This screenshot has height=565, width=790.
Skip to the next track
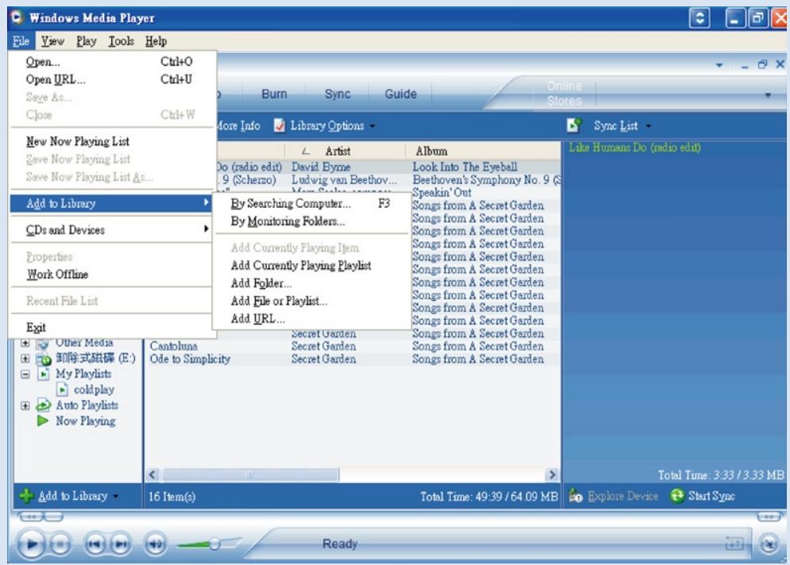pyautogui.click(x=121, y=544)
